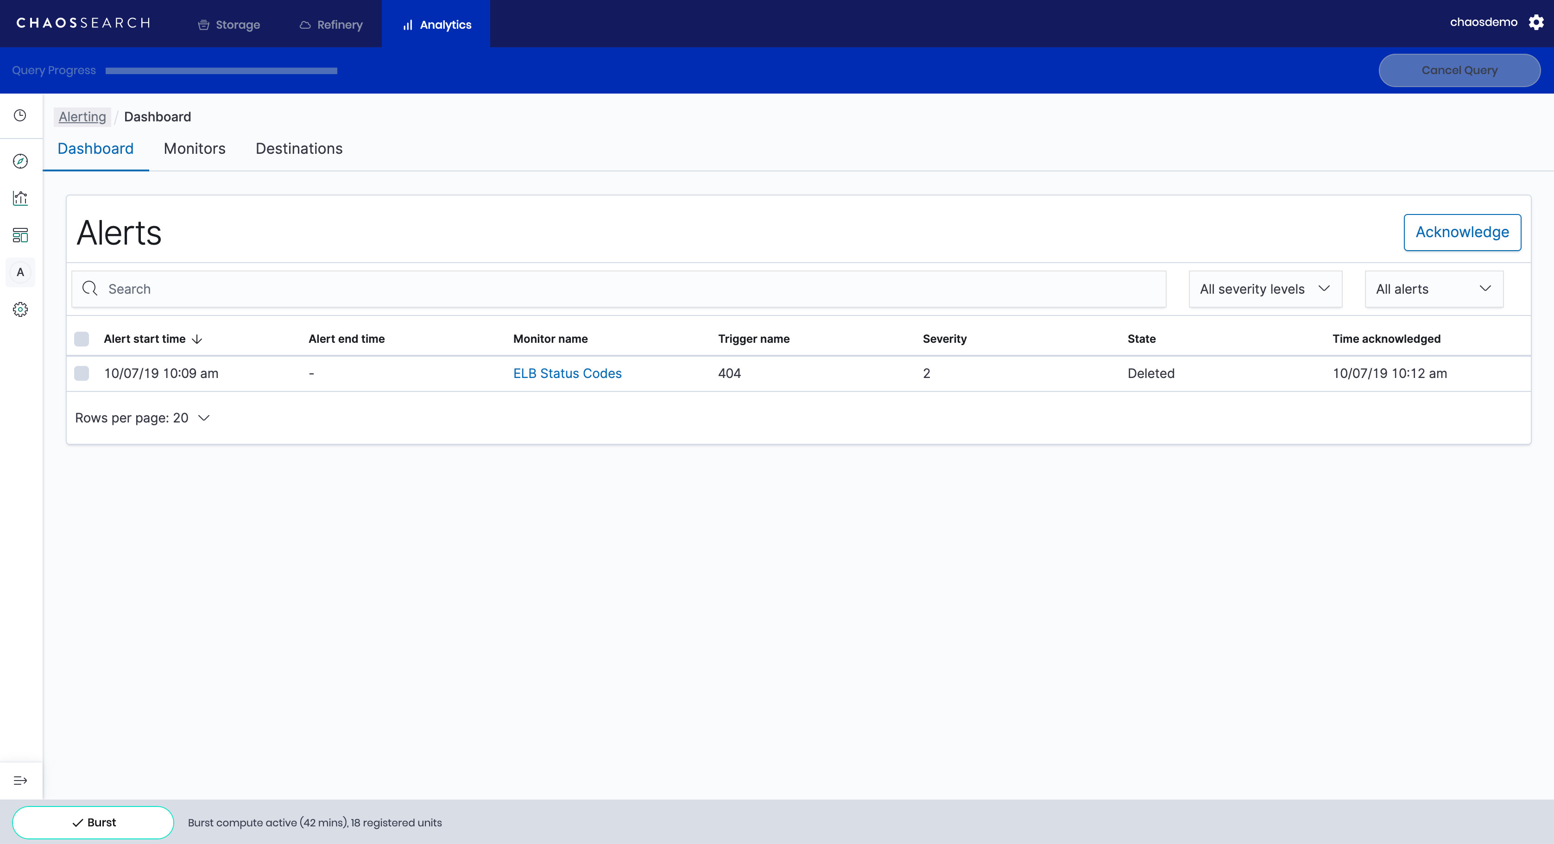The height and width of the screenshot is (844, 1554).
Task: Check the select-all alerts checkbox
Action: (82, 339)
